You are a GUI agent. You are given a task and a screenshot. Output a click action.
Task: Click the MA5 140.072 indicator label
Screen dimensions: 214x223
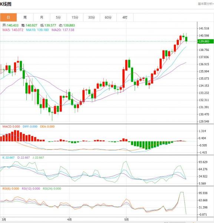pos(13,30)
